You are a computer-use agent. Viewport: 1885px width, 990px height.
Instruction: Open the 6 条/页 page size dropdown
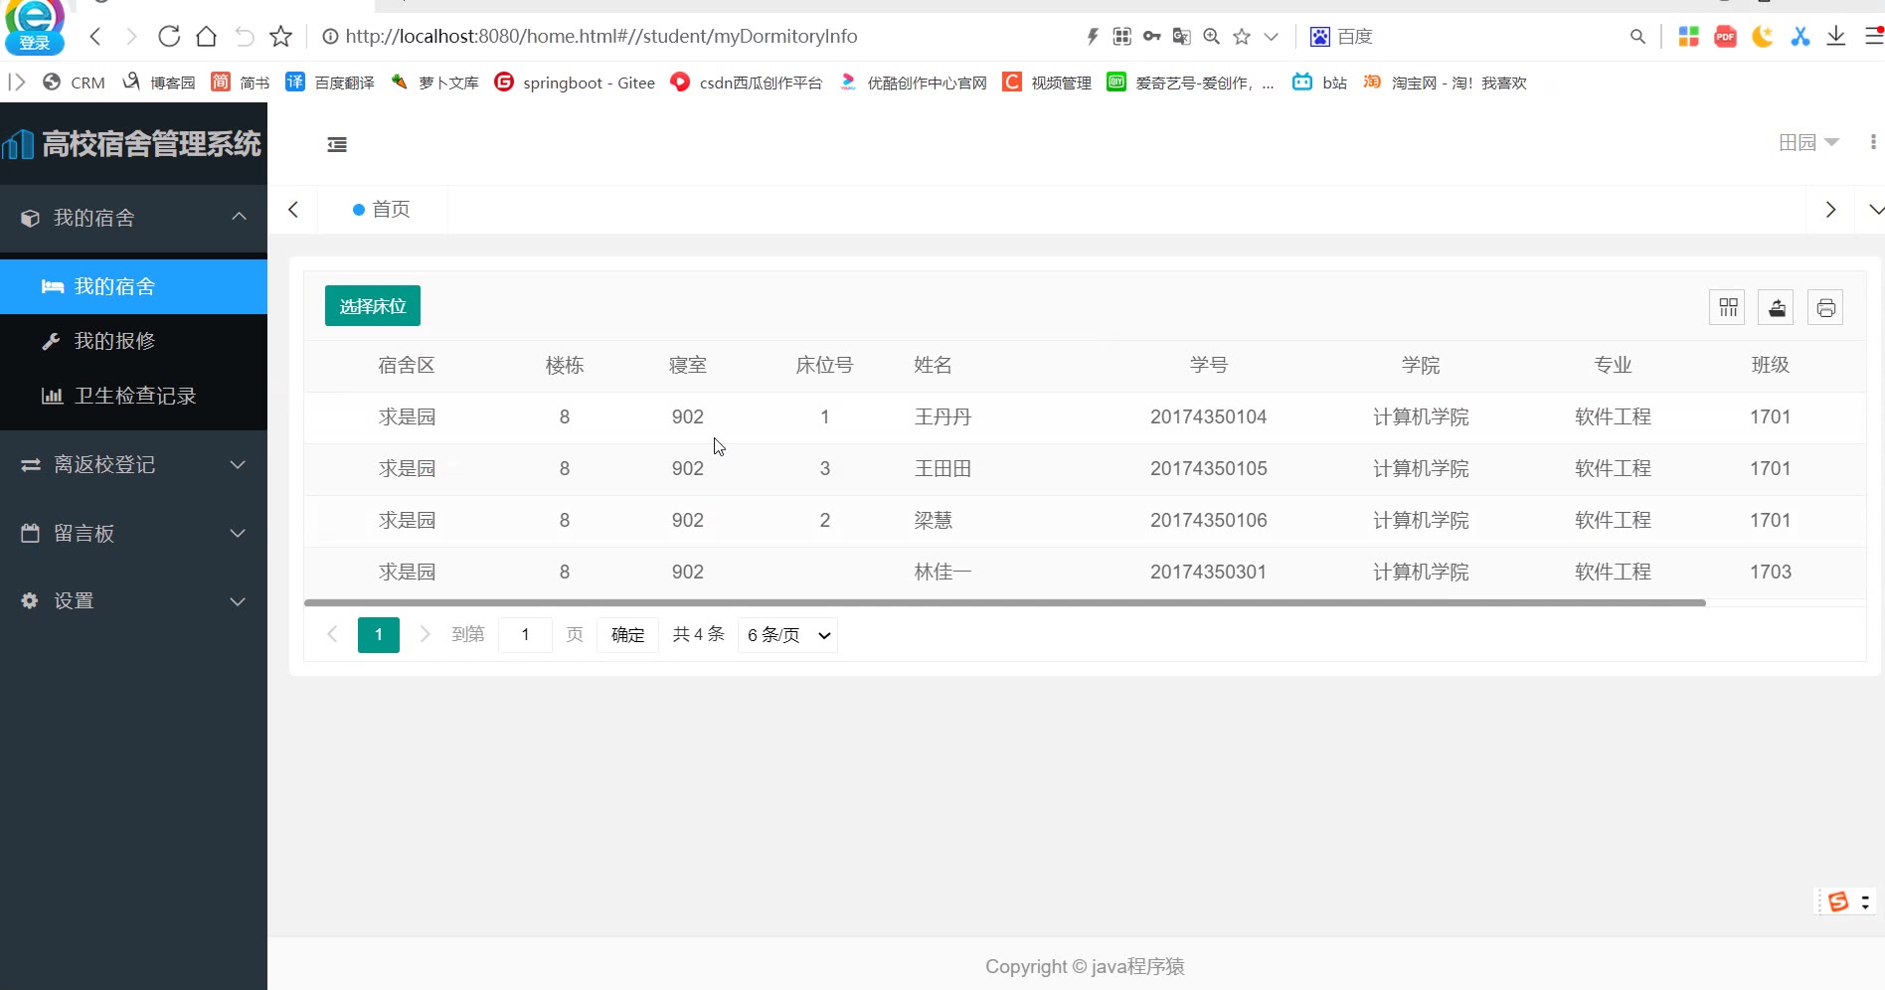pyautogui.click(x=787, y=635)
